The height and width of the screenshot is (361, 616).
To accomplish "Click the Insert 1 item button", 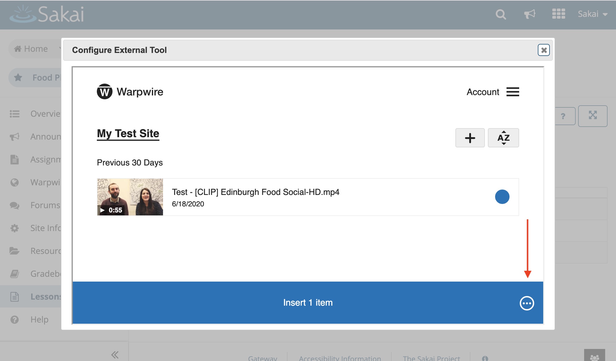I will (x=308, y=303).
